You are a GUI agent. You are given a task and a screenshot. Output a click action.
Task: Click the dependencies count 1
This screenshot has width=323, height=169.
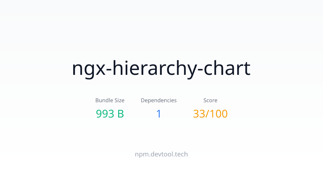point(159,114)
